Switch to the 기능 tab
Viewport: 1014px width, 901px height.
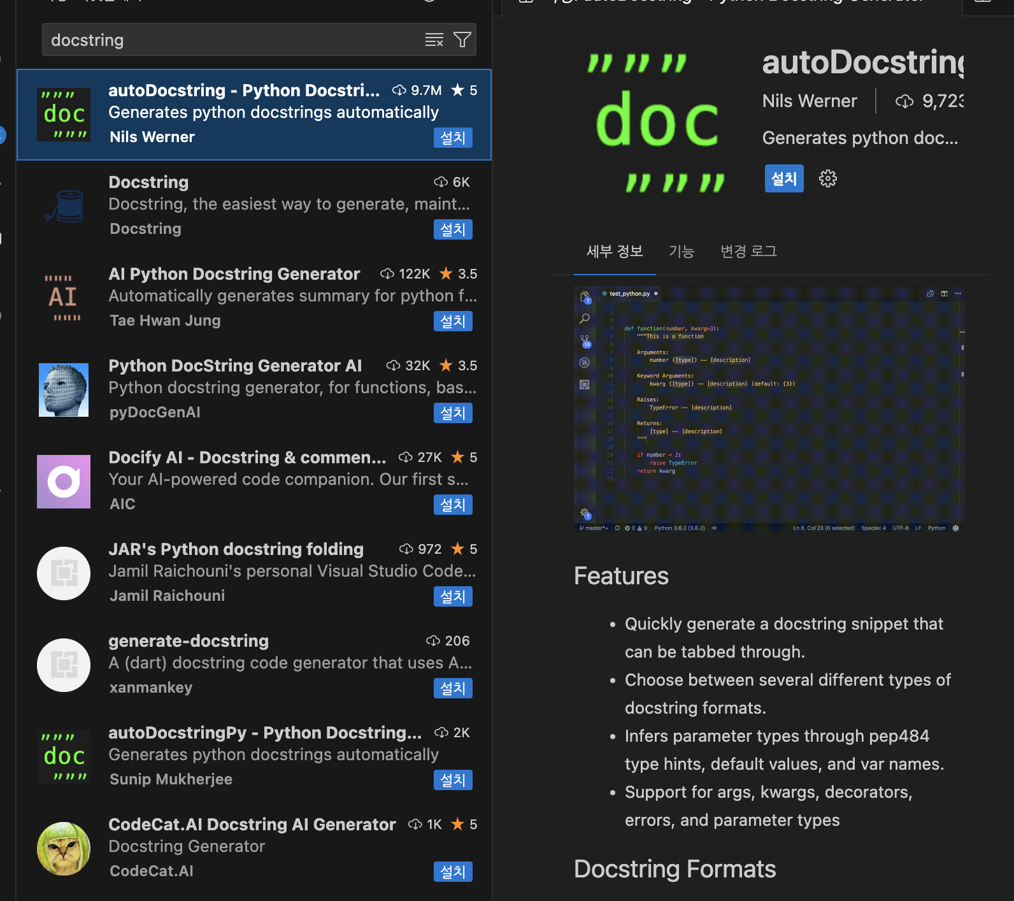(x=682, y=251)
